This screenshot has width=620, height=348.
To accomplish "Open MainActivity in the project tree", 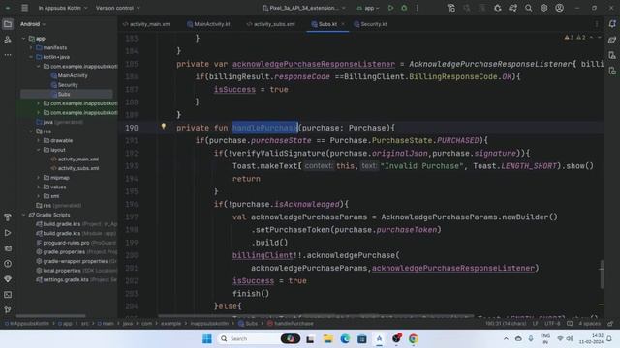I will pyautogui.click(x=69, y=75).
